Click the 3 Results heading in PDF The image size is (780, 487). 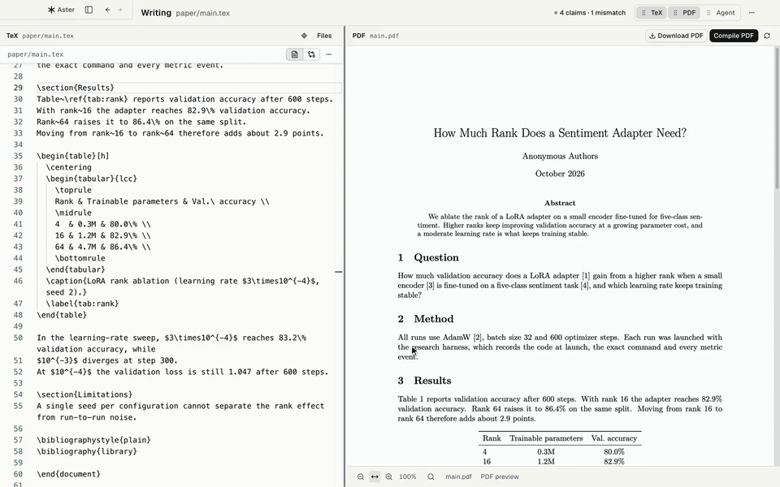pos(424,381)
